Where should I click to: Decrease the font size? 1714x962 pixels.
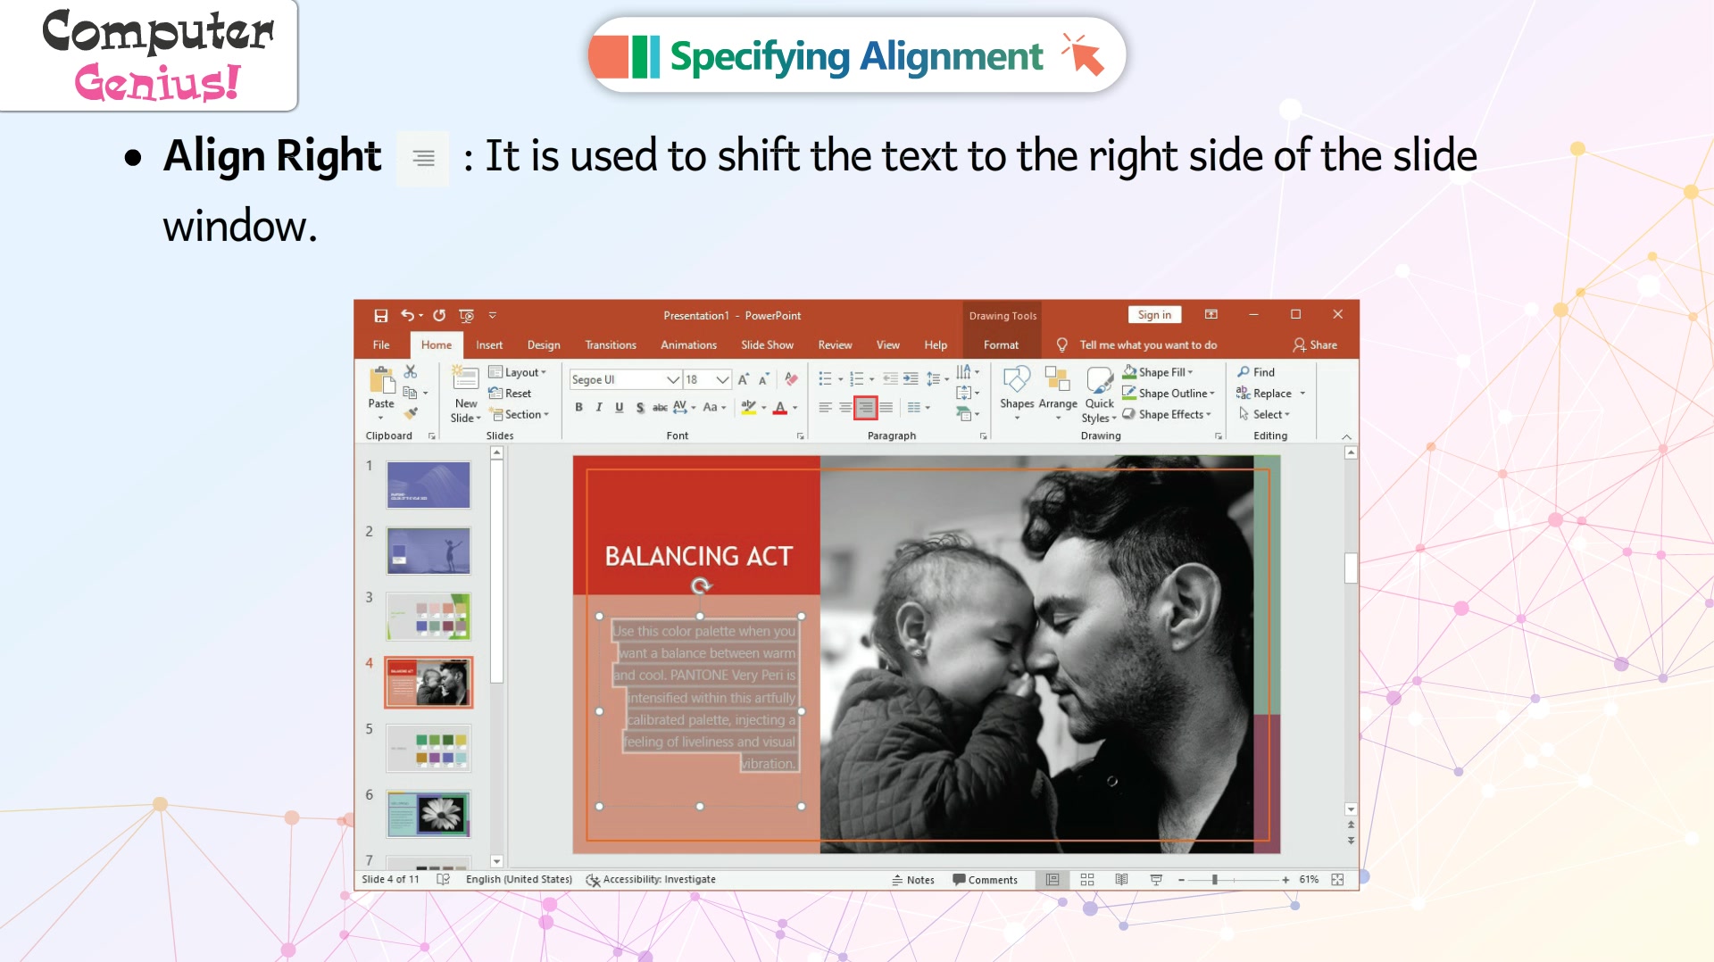pos(764,379)
